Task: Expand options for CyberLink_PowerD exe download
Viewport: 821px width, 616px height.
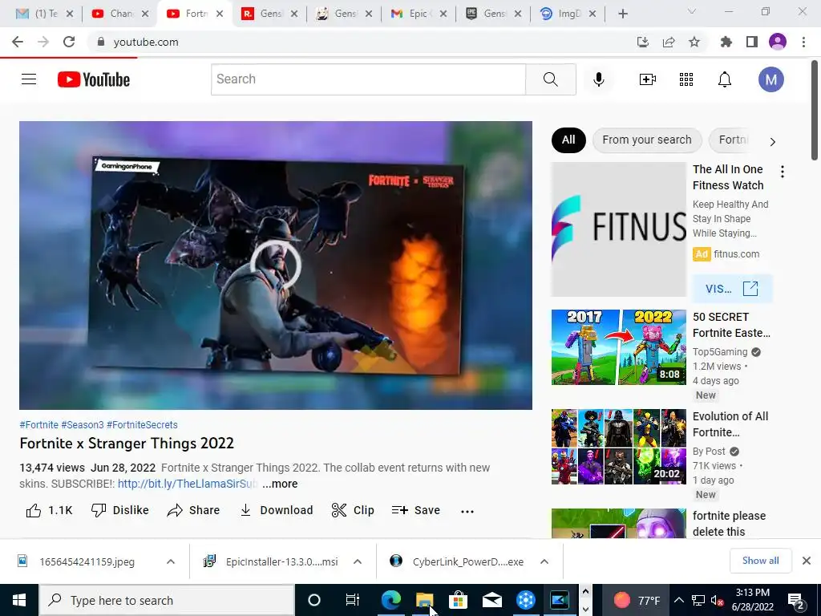Action: click(x=544, y=561)
